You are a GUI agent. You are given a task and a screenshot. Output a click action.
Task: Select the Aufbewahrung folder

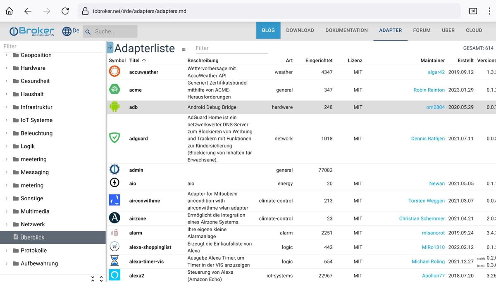[x=39, y=263]
